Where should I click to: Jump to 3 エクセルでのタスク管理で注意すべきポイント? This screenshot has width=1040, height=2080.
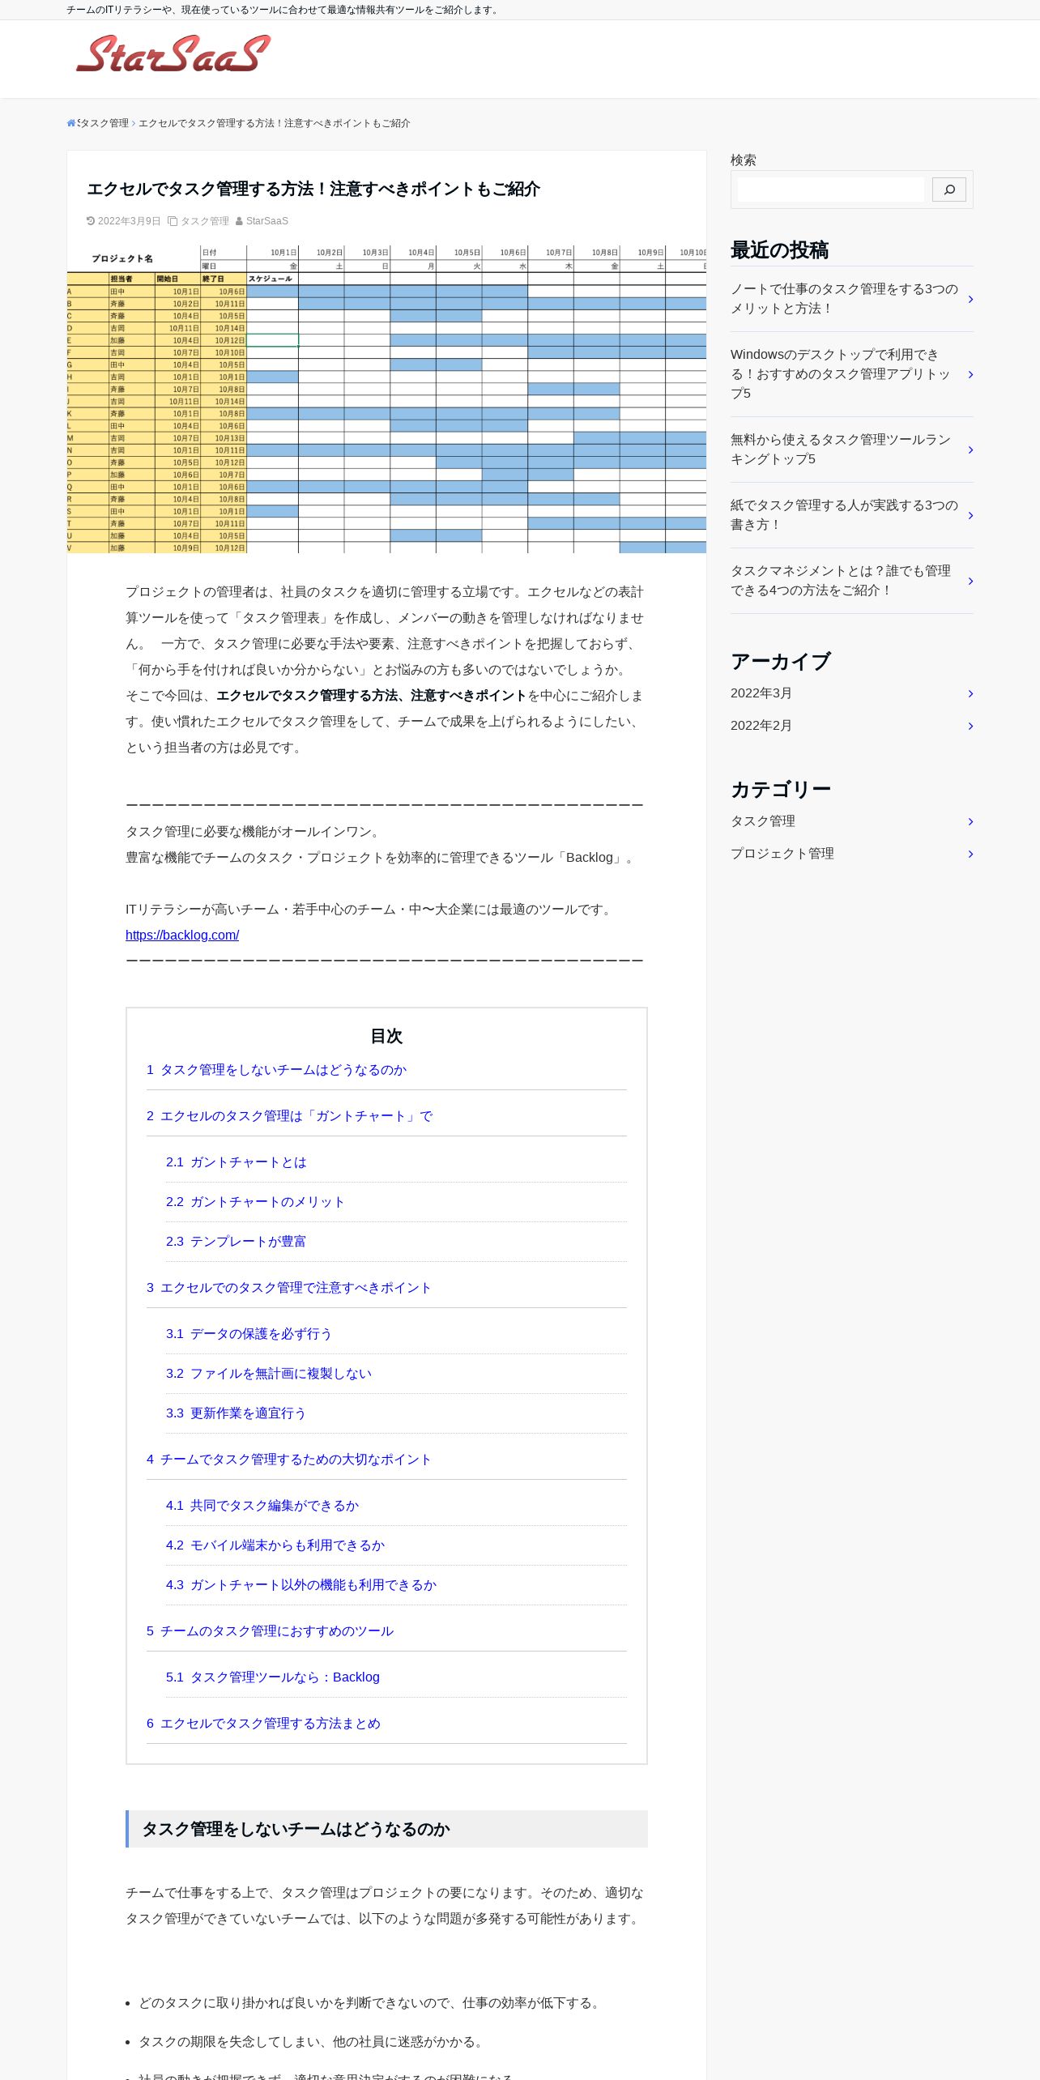289,1288
